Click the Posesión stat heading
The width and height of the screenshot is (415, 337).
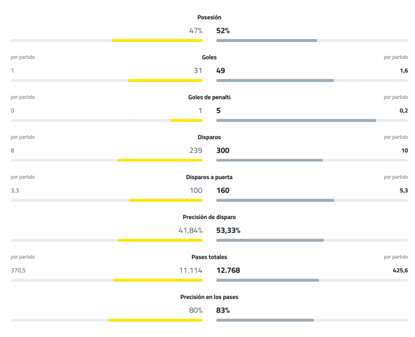[209, 18]
